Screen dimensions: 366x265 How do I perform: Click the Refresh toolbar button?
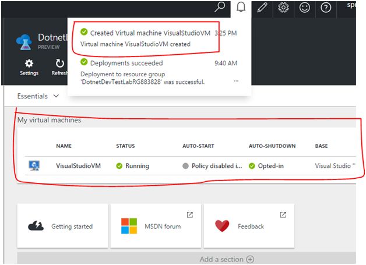60,67
